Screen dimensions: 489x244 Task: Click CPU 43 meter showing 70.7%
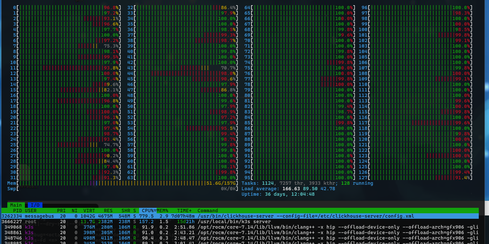pos(183,68)
